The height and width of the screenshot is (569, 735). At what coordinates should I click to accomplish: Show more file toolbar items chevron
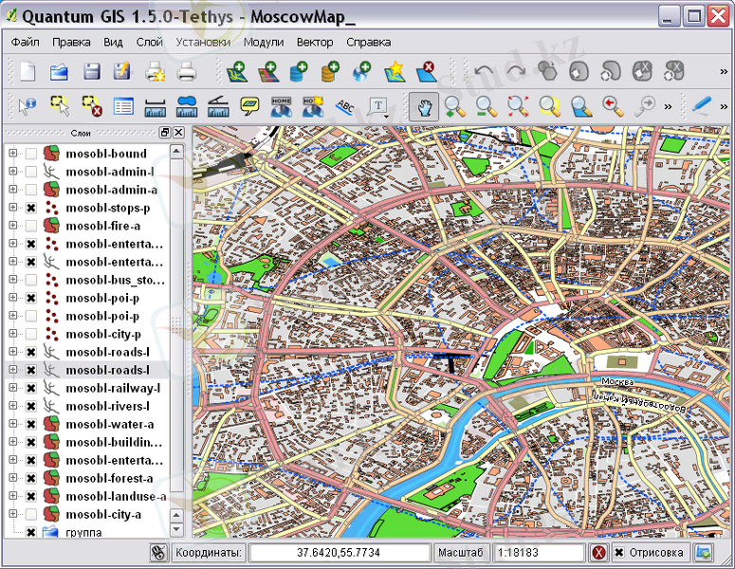pos(724,72)
